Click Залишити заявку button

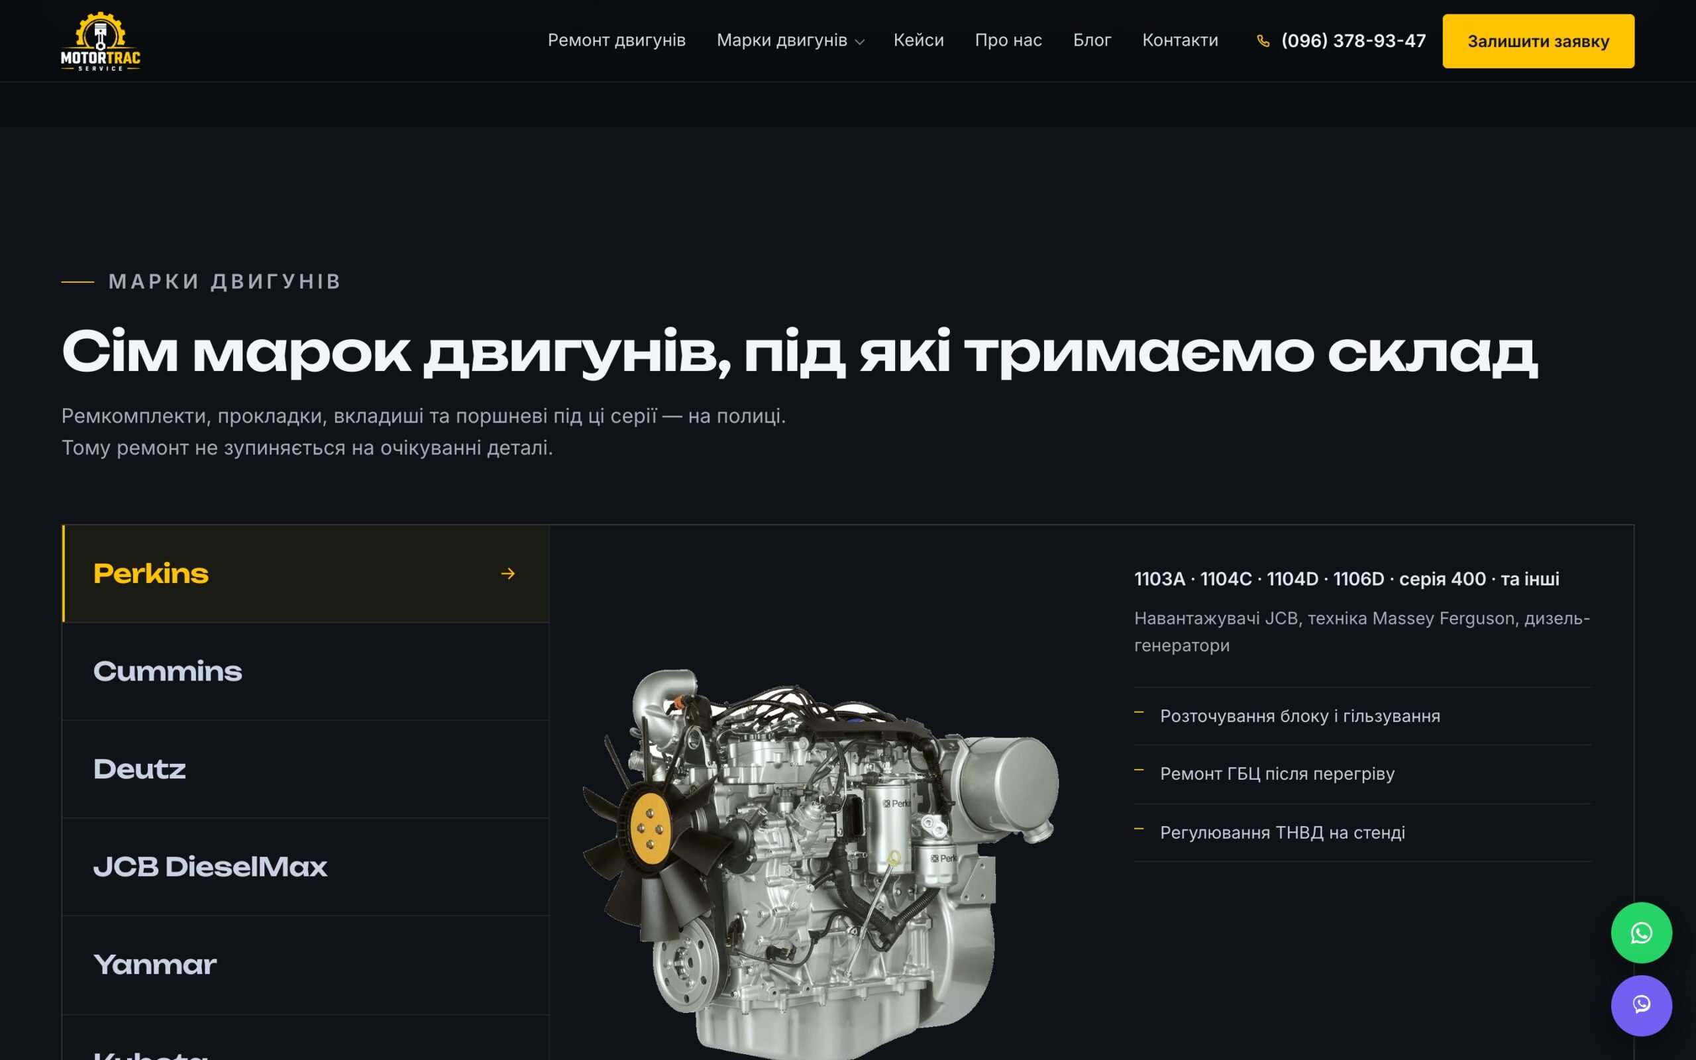1538,40
